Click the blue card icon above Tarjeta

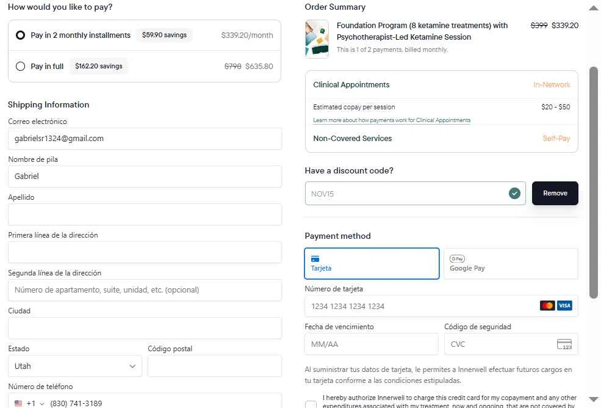[x=315, y=259]
